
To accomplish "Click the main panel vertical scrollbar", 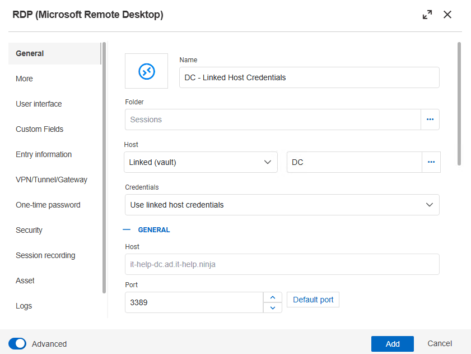I will tap(459, 104).
